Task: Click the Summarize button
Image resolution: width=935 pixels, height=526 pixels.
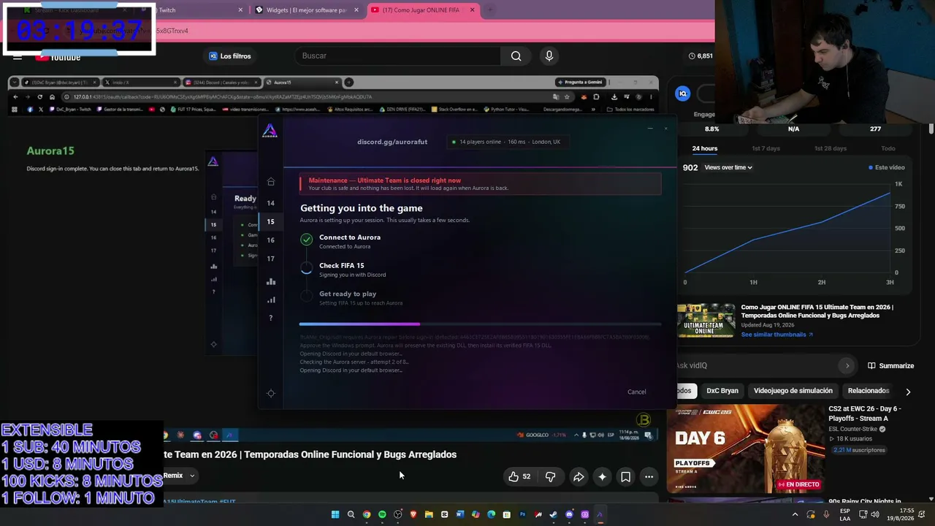Action: click(x=891, y=365)
